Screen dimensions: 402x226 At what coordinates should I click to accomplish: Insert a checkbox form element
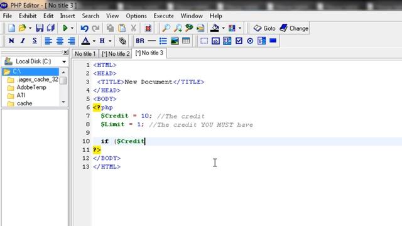pyautogui.click(x=239, y=41)
